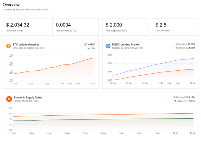Click the 'Borrow APR 6.10%' legend entry

[x=184, y=97]
